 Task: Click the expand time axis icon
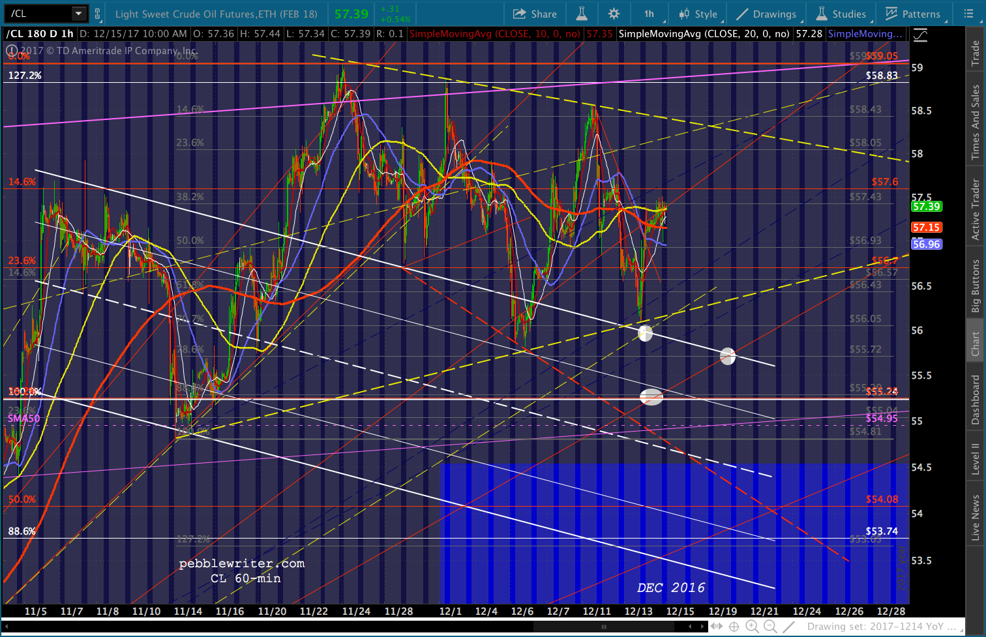pos(716,627)
